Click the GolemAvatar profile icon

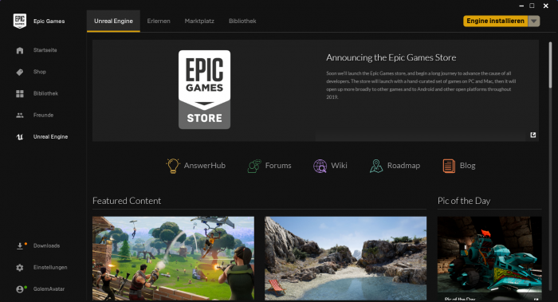(20, 289)
